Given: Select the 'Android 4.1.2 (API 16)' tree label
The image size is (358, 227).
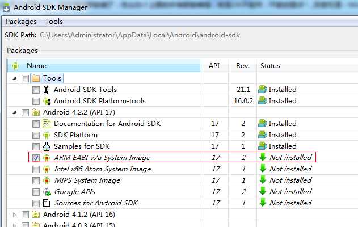Looking at the screenshot, I should pyautogui.click(x=79, y=215).
